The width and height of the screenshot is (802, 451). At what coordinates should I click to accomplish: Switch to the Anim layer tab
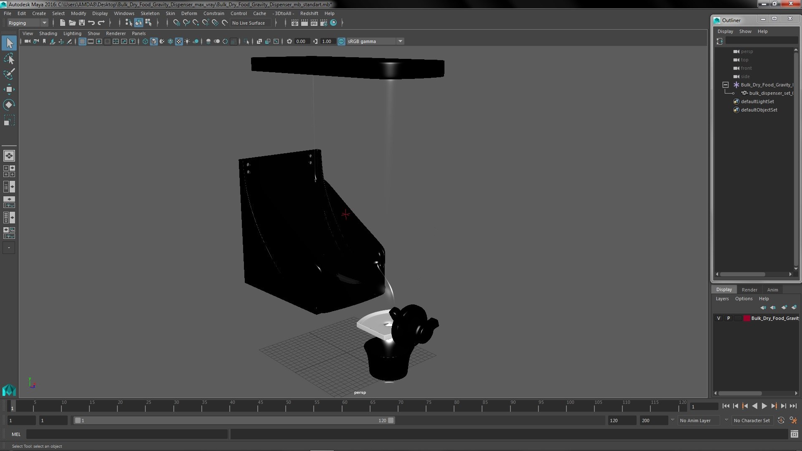[x=772, y=289]
